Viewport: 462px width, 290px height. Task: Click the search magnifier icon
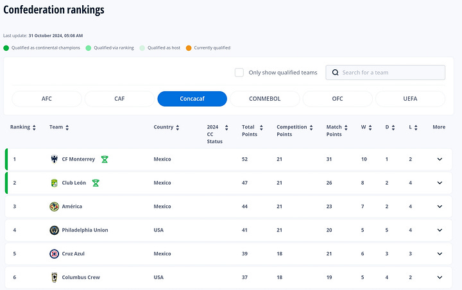[336, 72]
